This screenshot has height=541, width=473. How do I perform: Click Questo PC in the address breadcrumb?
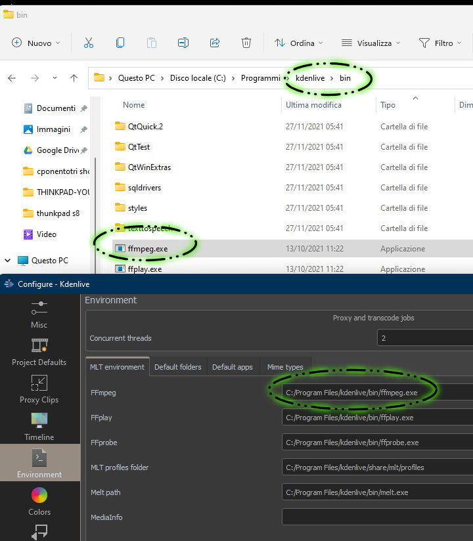point(137,78)
